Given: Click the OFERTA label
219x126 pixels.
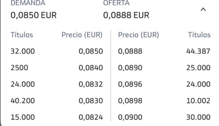Looking at the screenshot, I should click(117, 3).
